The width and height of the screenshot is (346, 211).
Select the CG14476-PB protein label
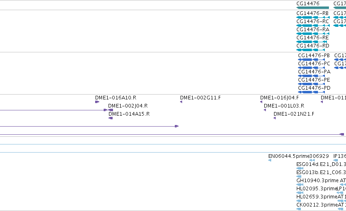314,56
